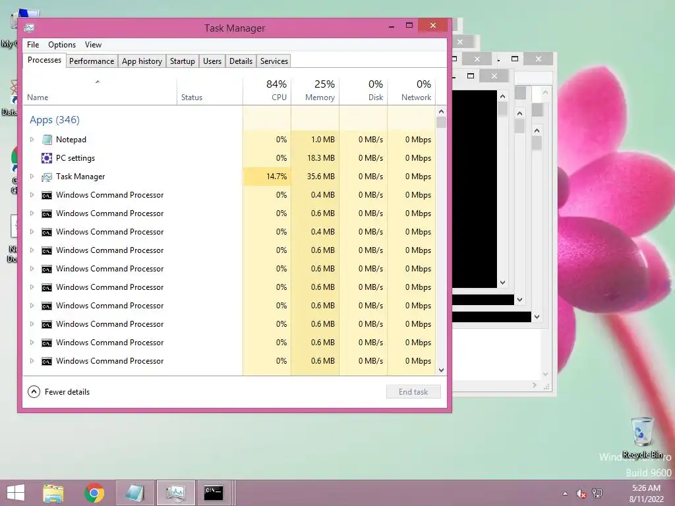The image size is (675, 506).
Task: Maximize the Task Manager window
Action: pyautogui.click(x=409, y=26)
